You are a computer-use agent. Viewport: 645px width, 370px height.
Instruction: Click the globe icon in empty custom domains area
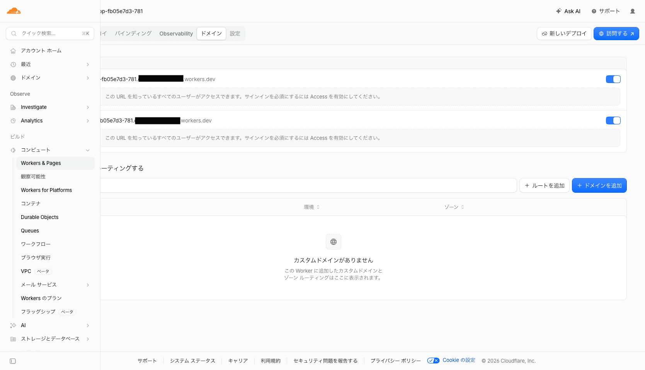pyautogui.click(x=334, y=242)
